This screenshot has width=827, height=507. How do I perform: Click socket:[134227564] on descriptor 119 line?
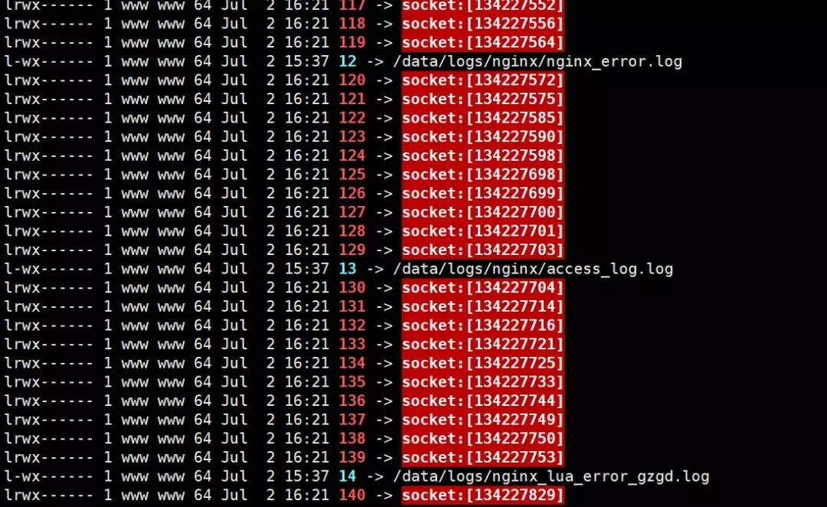(x=482, y=42)
